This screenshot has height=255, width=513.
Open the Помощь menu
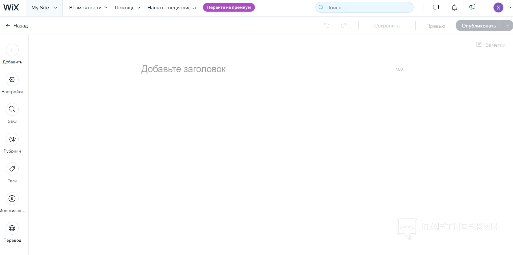click(x=127, y=8)
